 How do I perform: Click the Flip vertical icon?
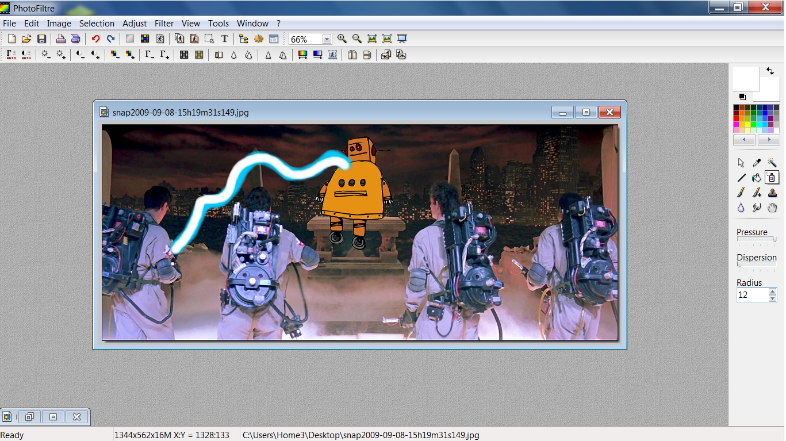click(367, 55)
